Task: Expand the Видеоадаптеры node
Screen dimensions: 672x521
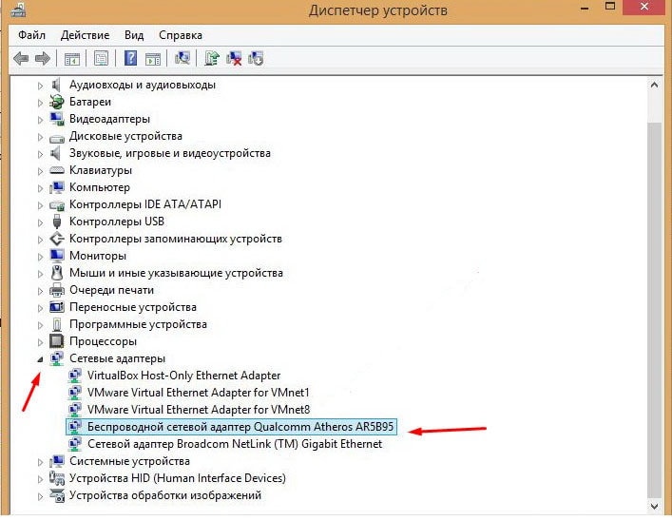Action: [x=40, y=120]
